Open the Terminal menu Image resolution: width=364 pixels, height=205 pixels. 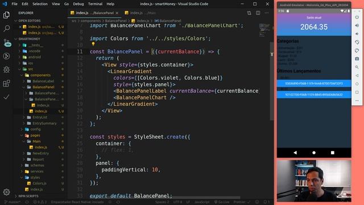tap(95, 4)
